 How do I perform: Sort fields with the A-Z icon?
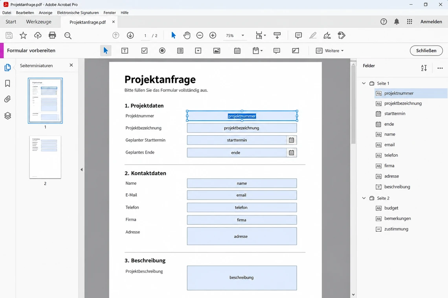[424, 68]
